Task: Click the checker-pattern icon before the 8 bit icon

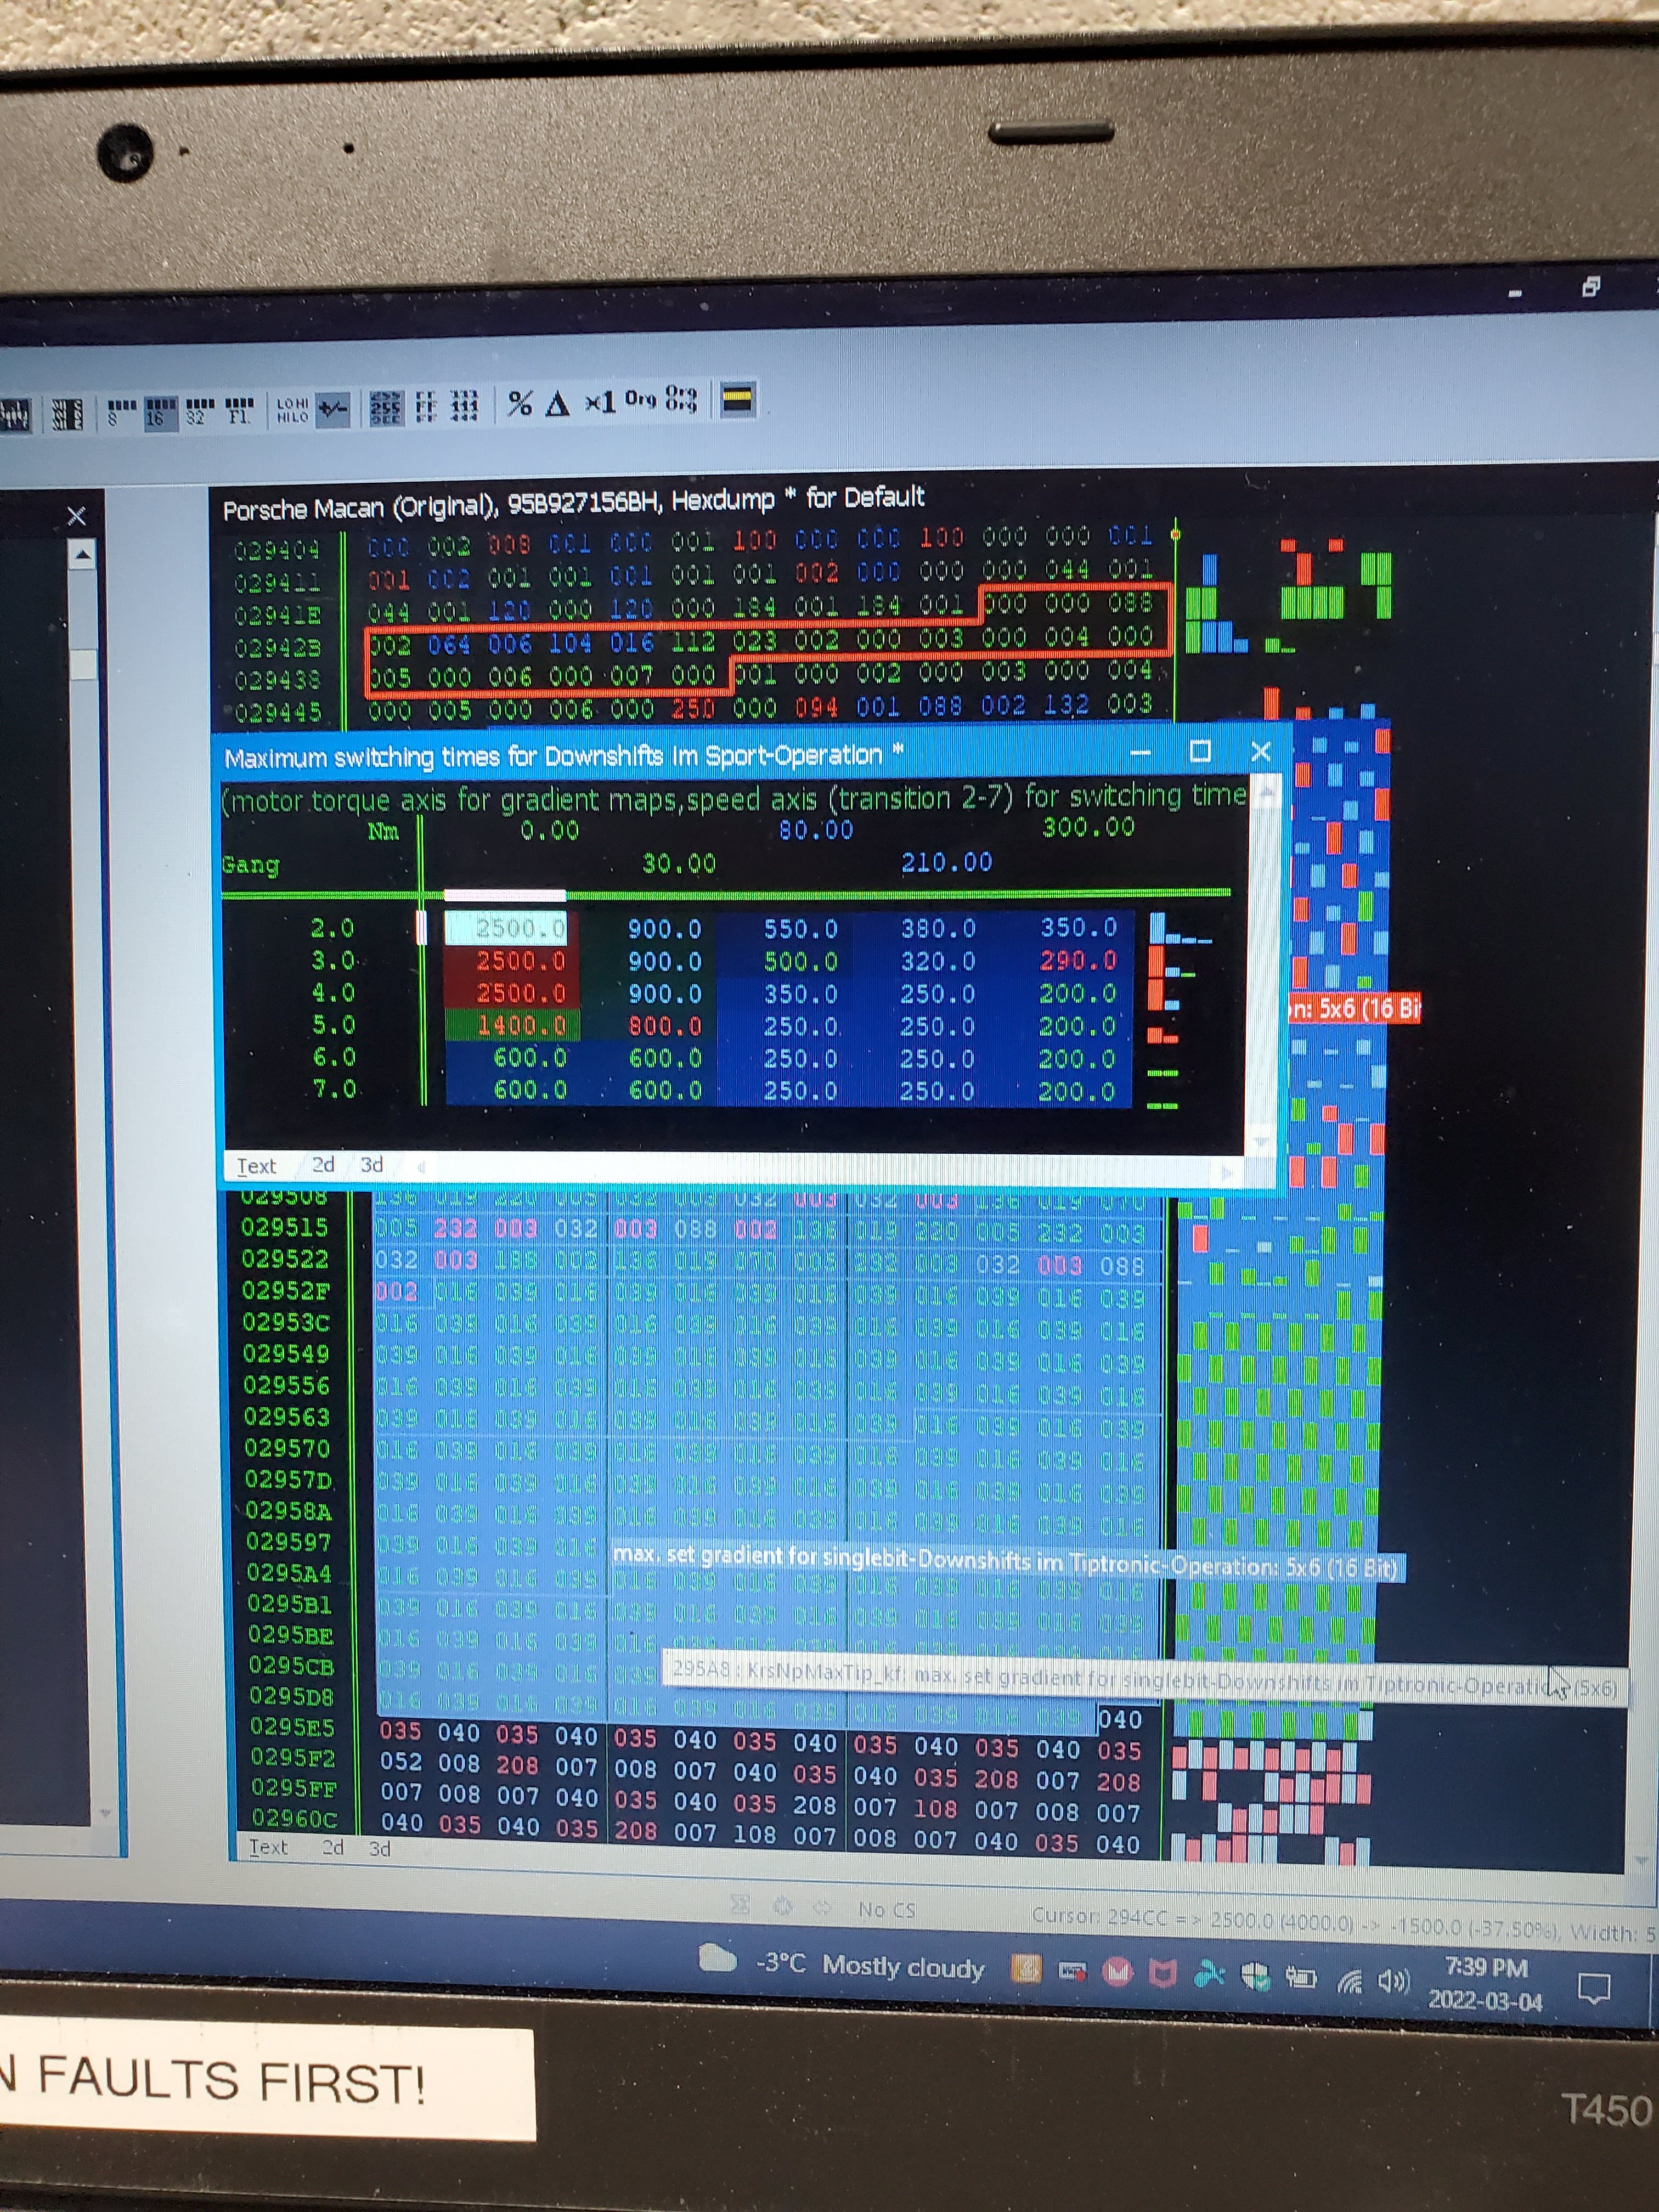Action: [67, 414]
